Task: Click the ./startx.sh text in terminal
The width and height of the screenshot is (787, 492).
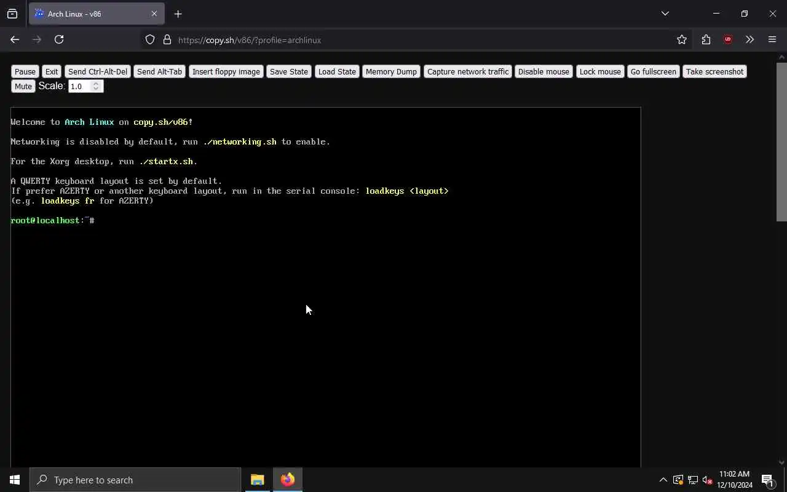Action: click(166, 161)
